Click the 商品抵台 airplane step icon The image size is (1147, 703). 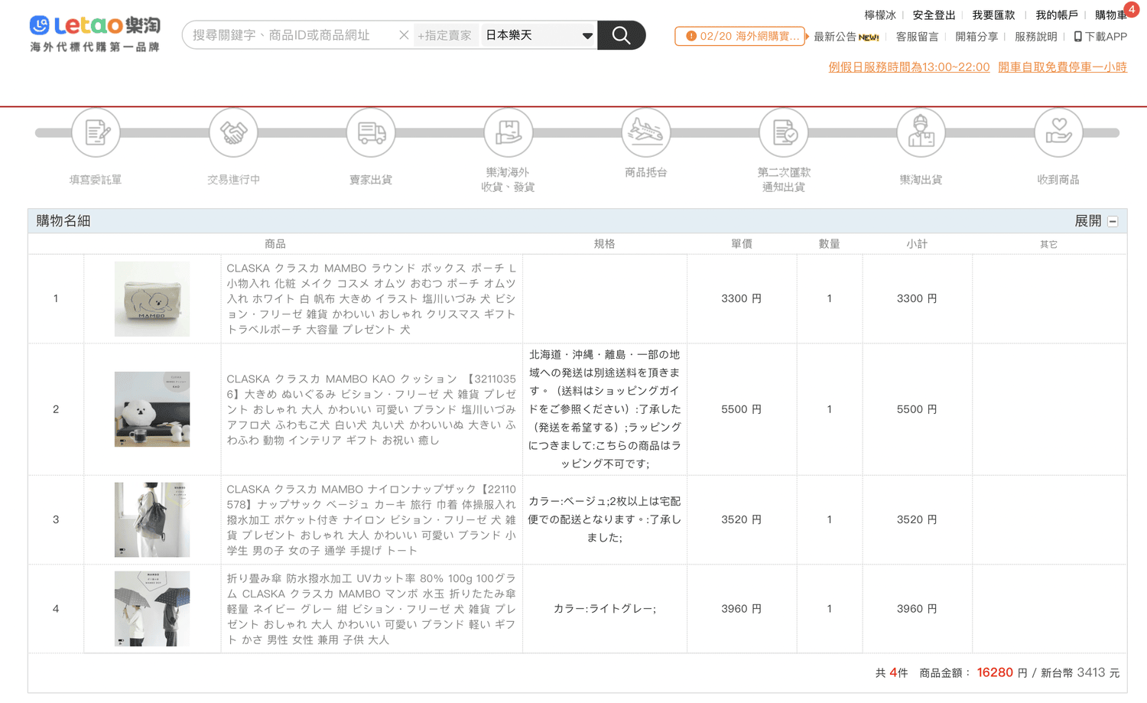646,132
